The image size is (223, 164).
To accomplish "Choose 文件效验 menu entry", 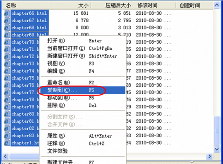I will 83,151.
